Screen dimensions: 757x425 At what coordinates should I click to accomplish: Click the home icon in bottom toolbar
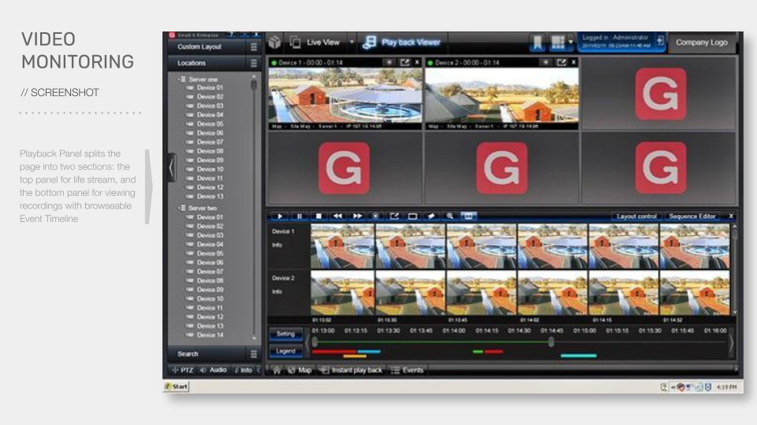coord(276,370)
